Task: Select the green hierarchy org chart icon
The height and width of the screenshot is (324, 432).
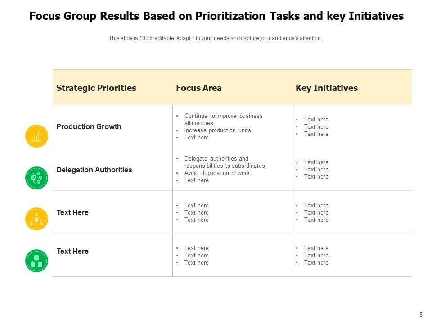Action: (36, 261)
